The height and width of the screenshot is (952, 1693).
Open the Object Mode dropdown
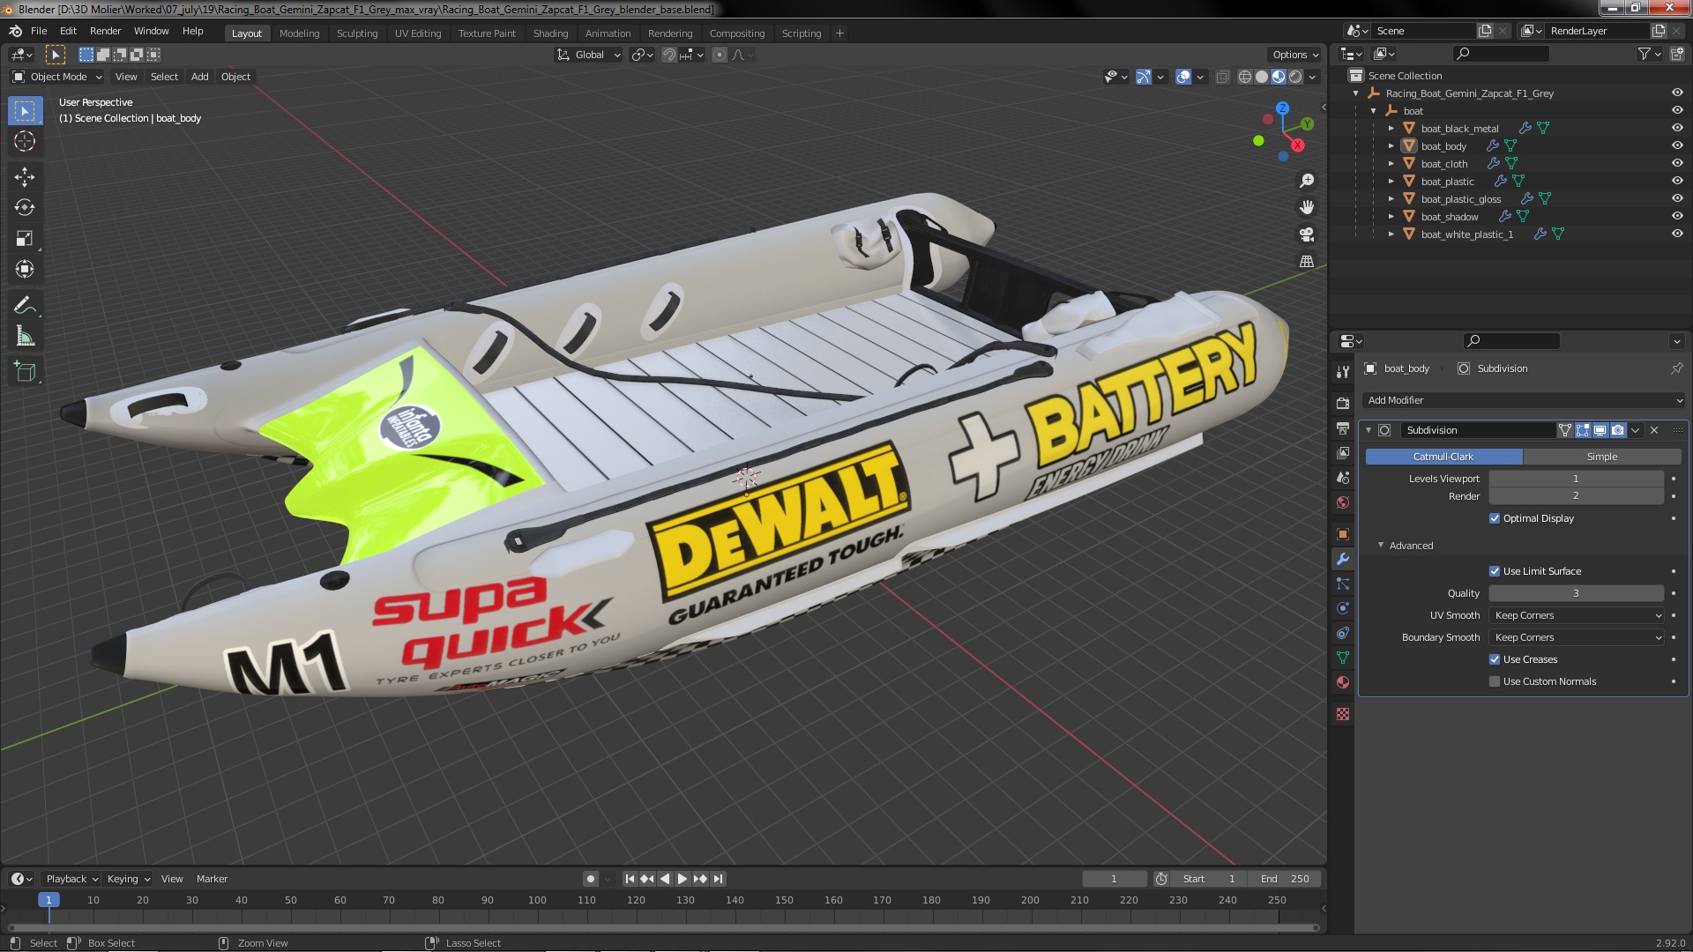(57, 77)
